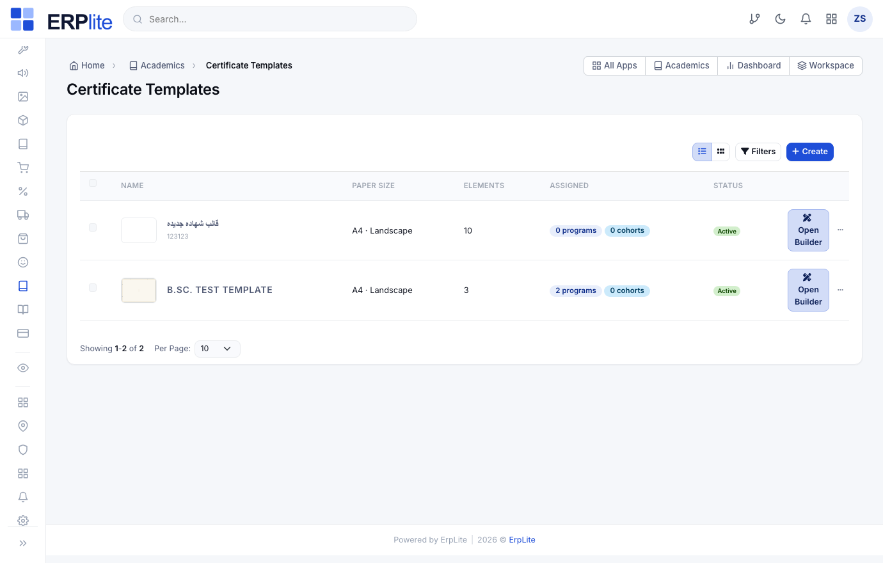Image resolution: width=883 pixels, height=563 pixels.
Task: Open the apps grid icon in header
Action: tap(832, 19)
